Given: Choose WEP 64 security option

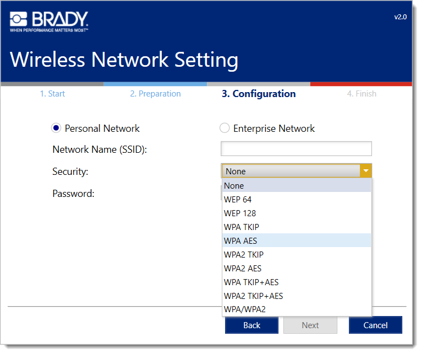Looking at the screenshot, I should (x=297, y=199).
